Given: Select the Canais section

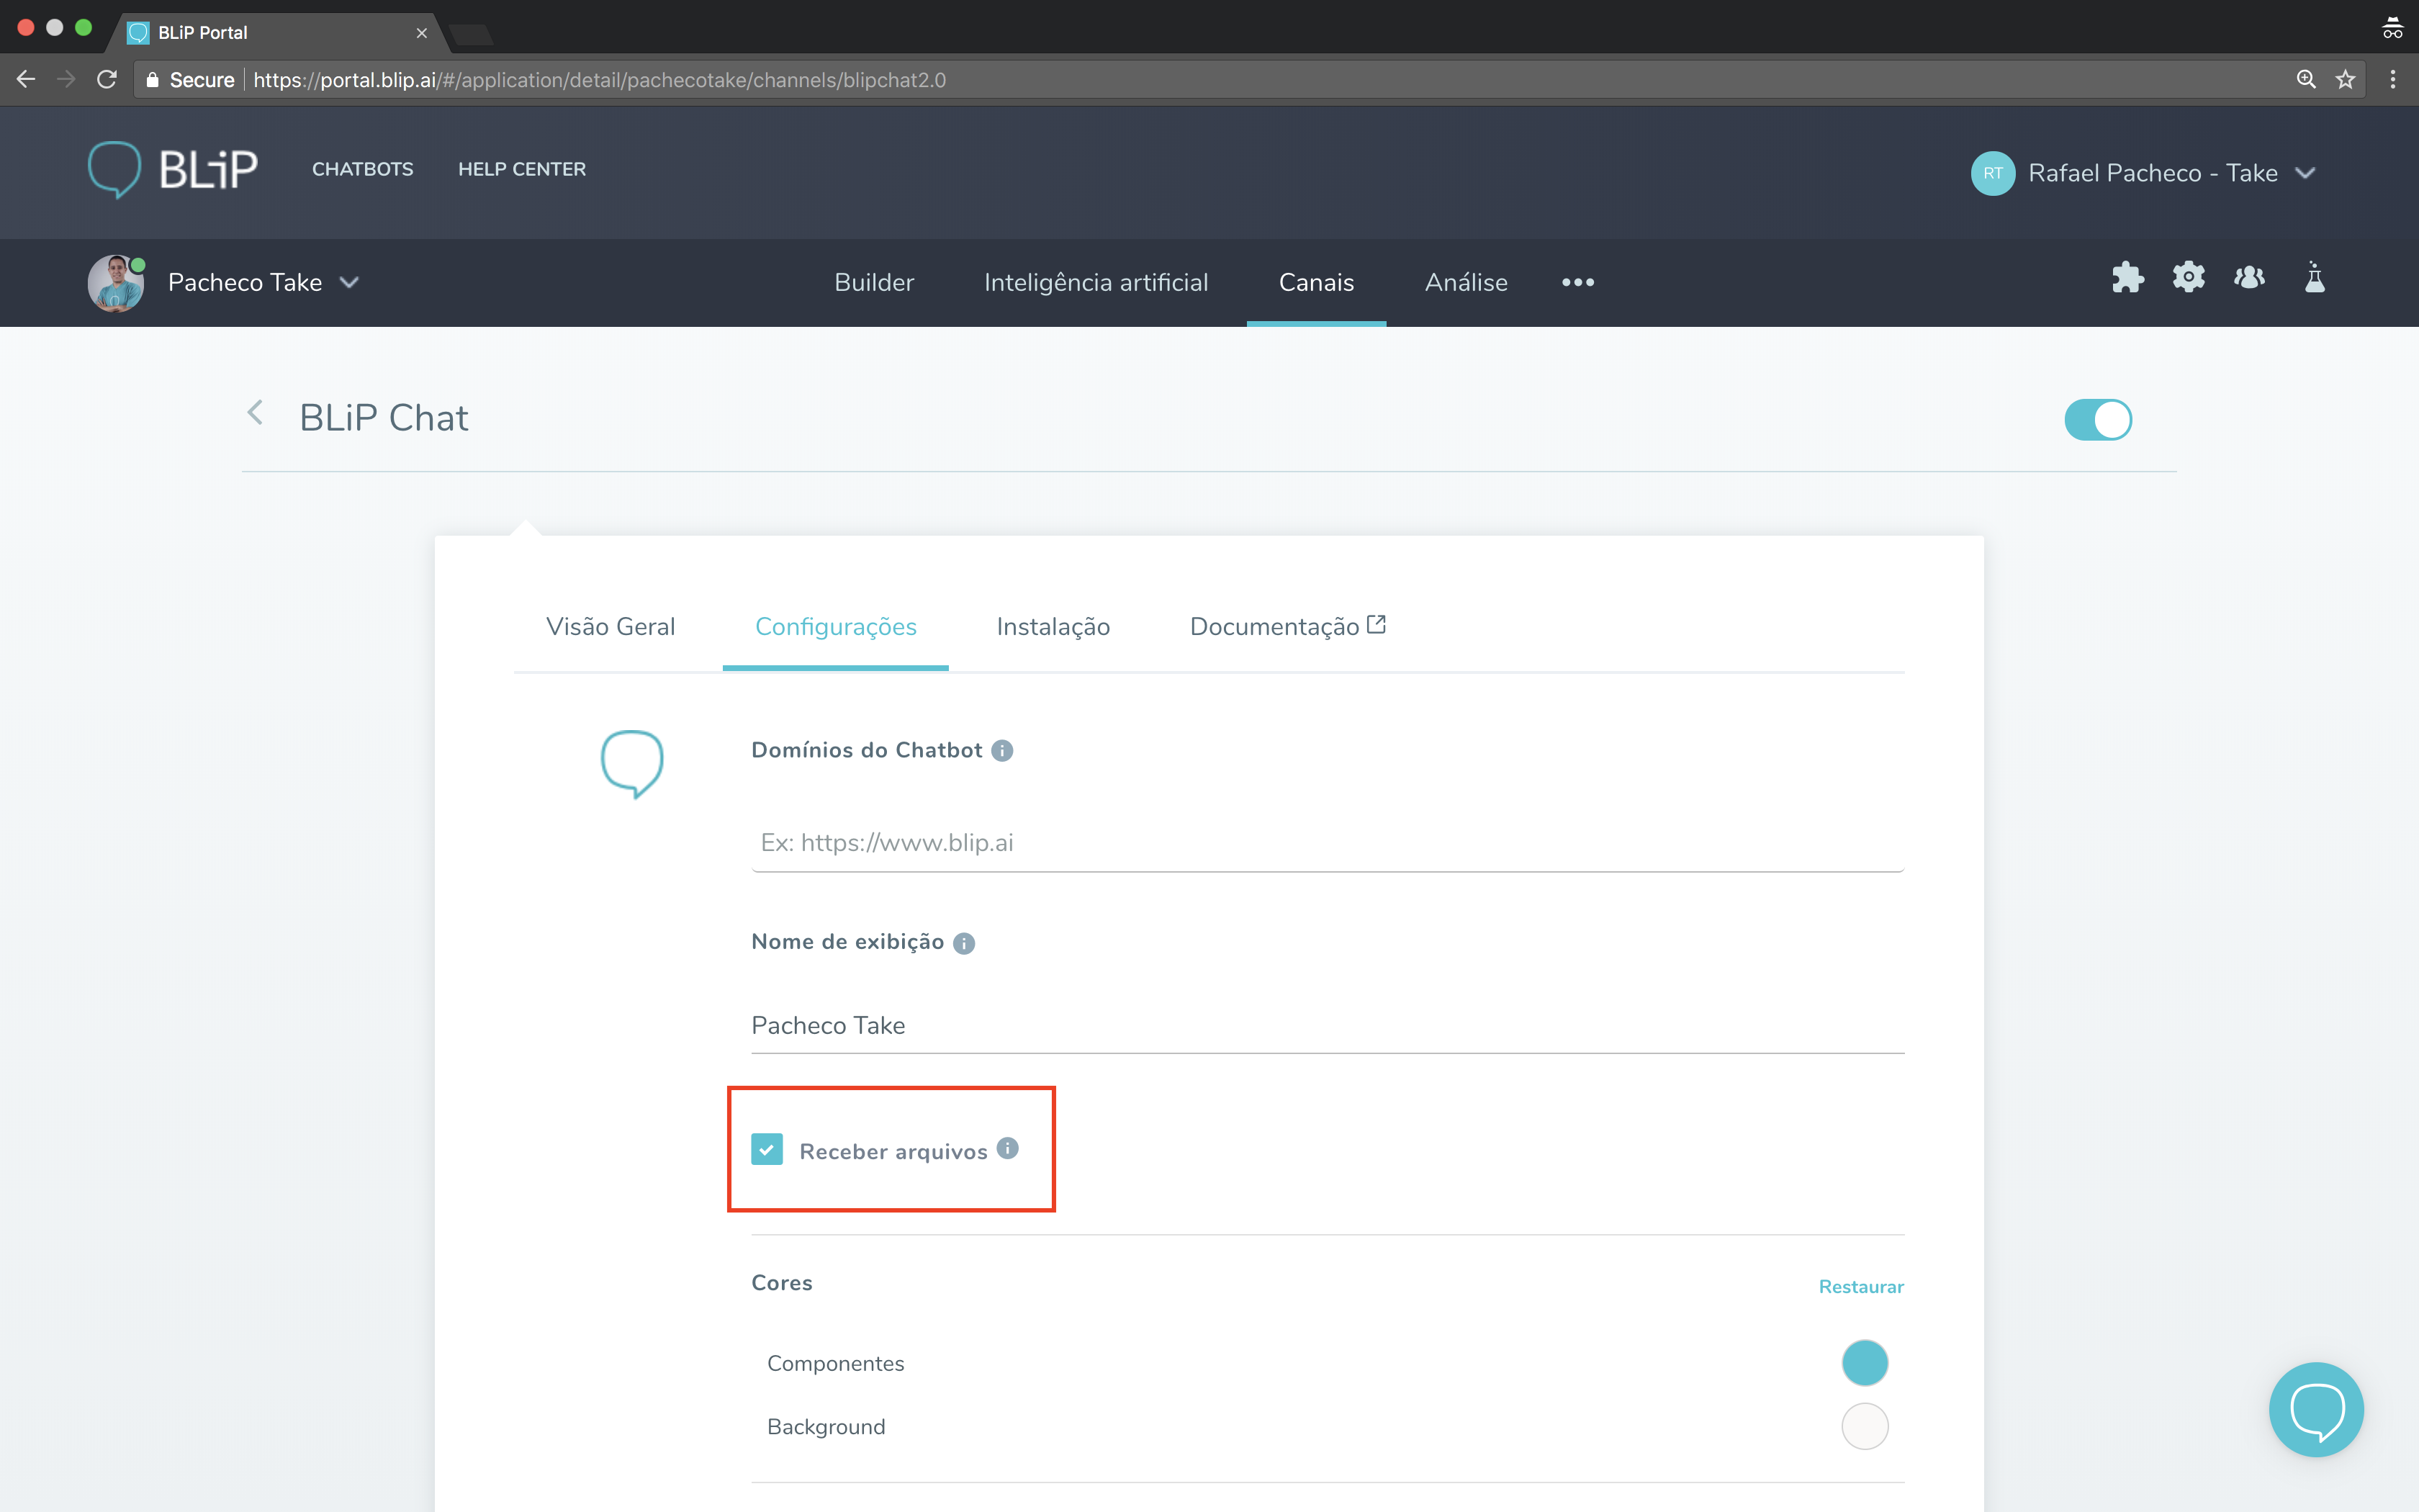Looking at the screenshot, I should (x=1315, y=282).
